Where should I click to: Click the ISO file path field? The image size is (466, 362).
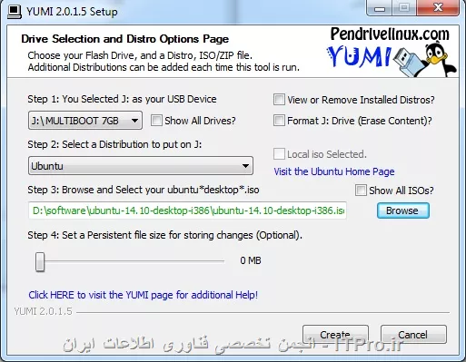coord(187,210)
